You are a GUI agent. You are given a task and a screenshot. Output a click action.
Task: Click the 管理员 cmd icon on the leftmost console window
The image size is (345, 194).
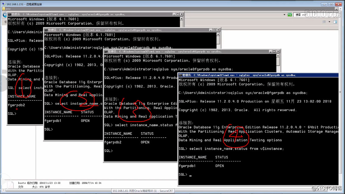tap(9, 14)
